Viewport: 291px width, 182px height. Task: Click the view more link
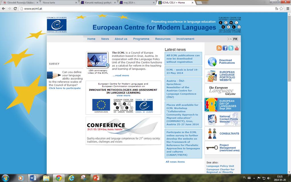123,96
